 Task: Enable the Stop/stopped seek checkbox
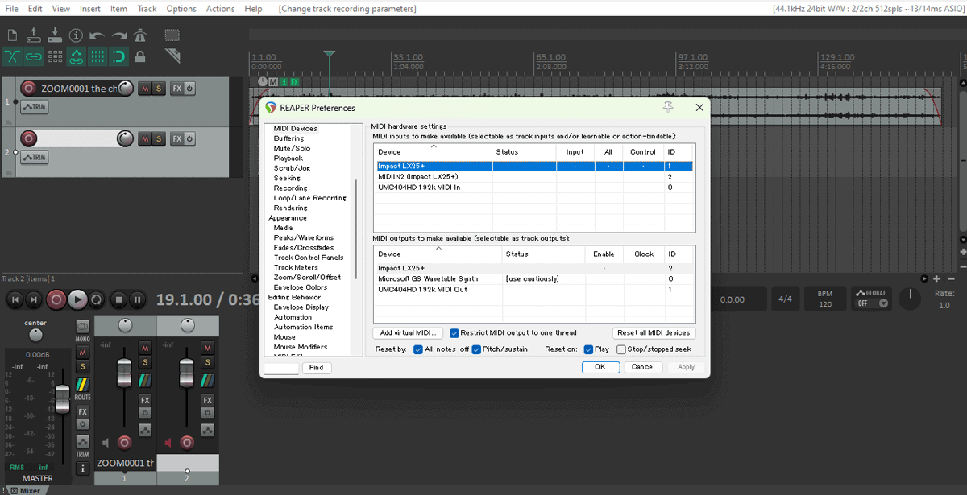pyautogui.click(x=621, y=349)
